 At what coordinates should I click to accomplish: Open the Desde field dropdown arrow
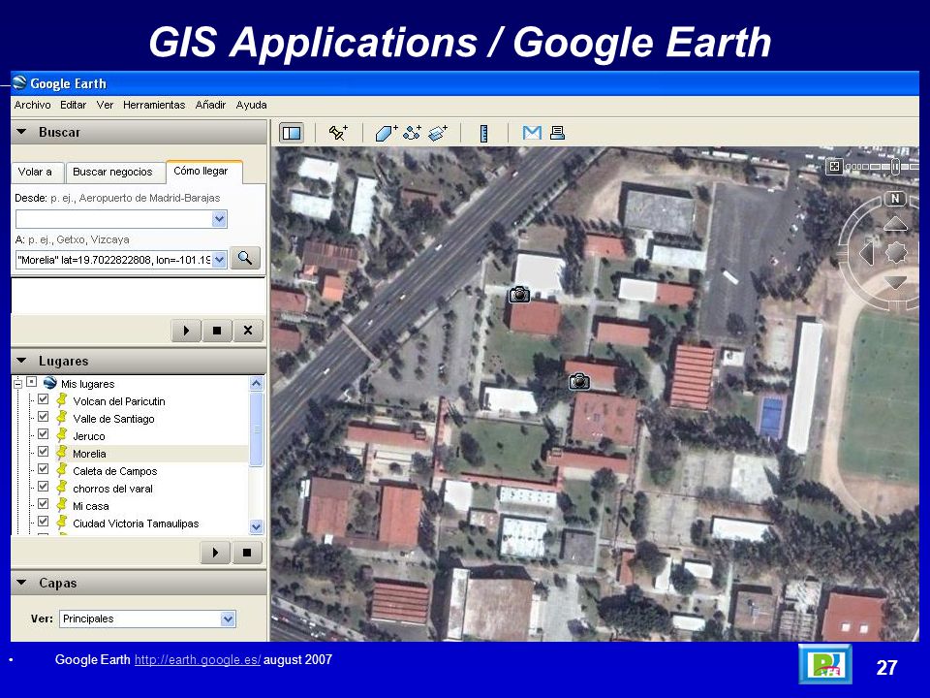(220, 219)
